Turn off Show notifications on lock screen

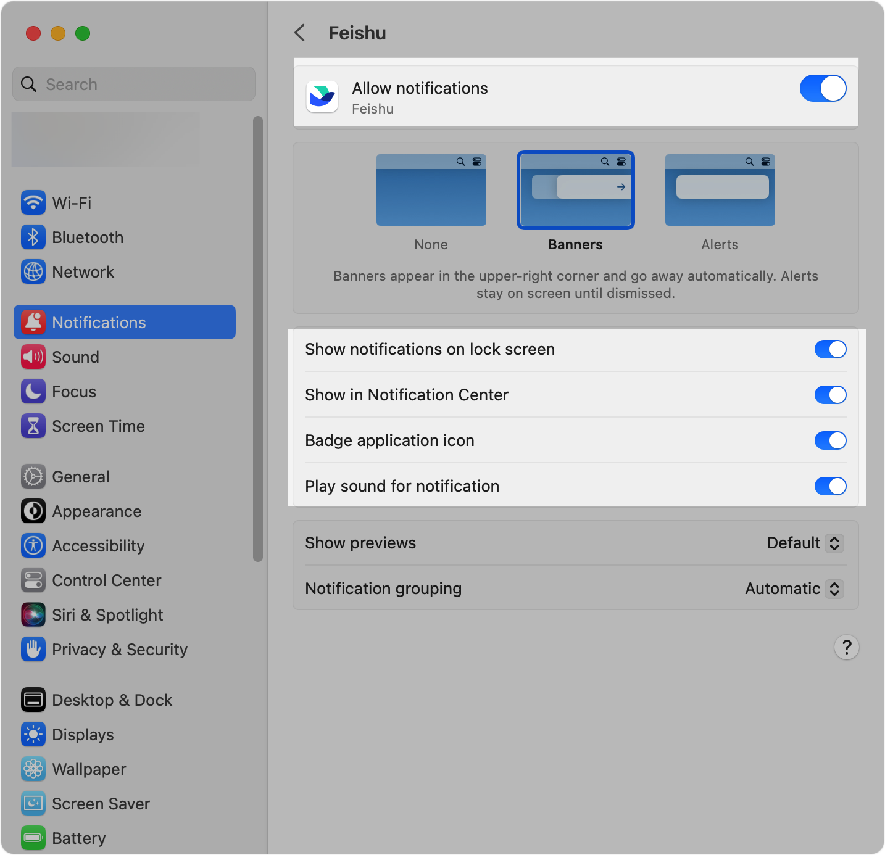click(x=830, y=349)
